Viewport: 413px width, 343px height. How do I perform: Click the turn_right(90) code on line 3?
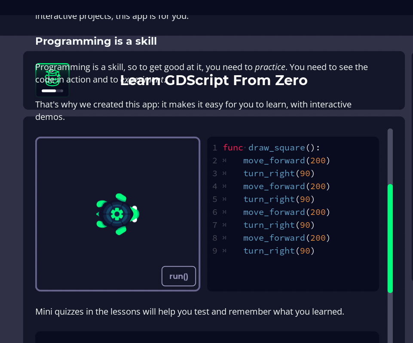(x=279, y=173)
